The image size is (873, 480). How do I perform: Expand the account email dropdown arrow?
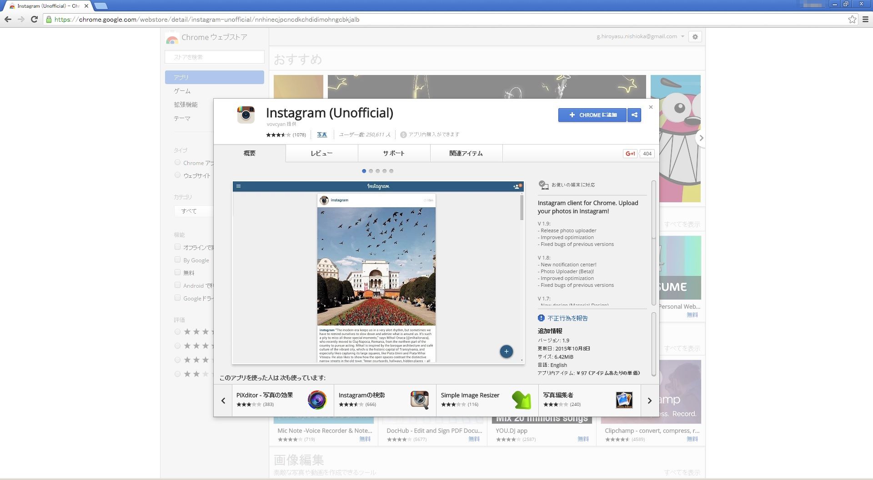(682, 36)
